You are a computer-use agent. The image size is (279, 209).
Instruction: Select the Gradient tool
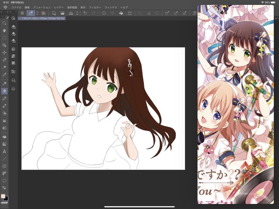[x=4, y=144]
